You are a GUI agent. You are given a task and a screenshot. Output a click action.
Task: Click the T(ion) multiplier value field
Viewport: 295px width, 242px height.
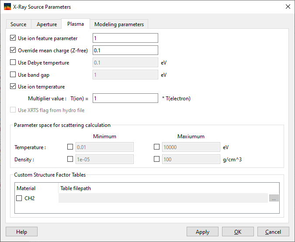[125, 99]
